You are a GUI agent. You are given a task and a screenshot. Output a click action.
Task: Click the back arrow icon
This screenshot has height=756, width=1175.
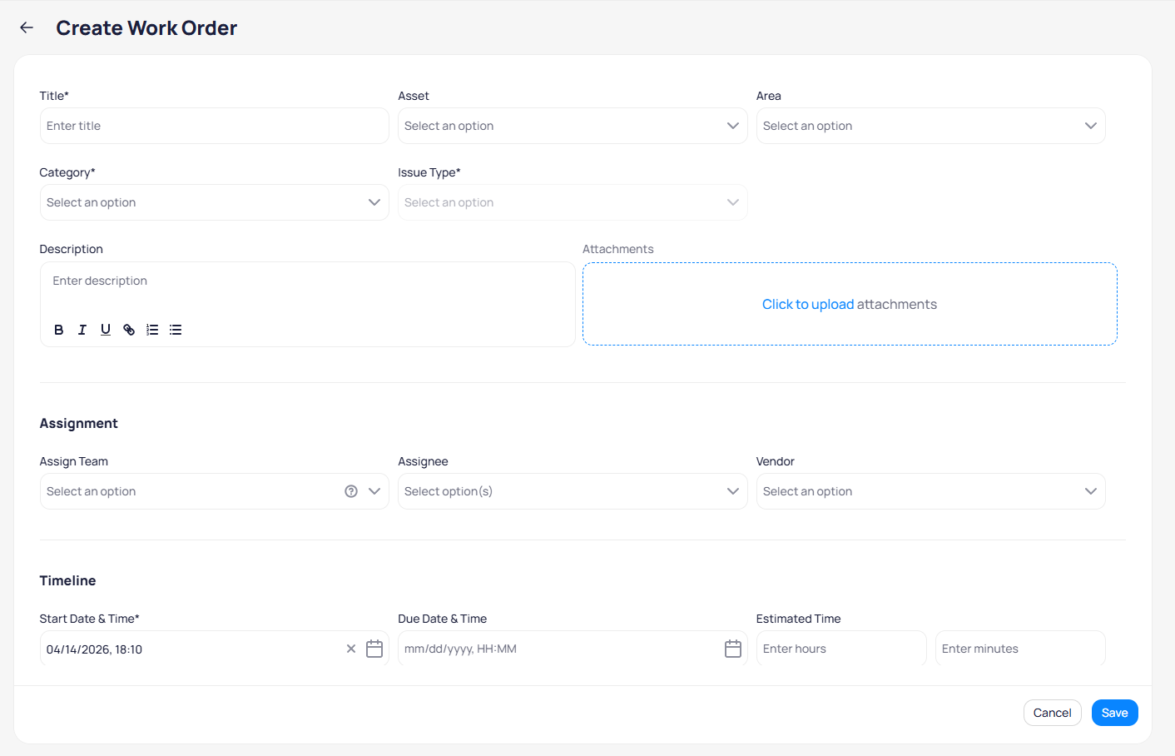(x=27, y=27)
